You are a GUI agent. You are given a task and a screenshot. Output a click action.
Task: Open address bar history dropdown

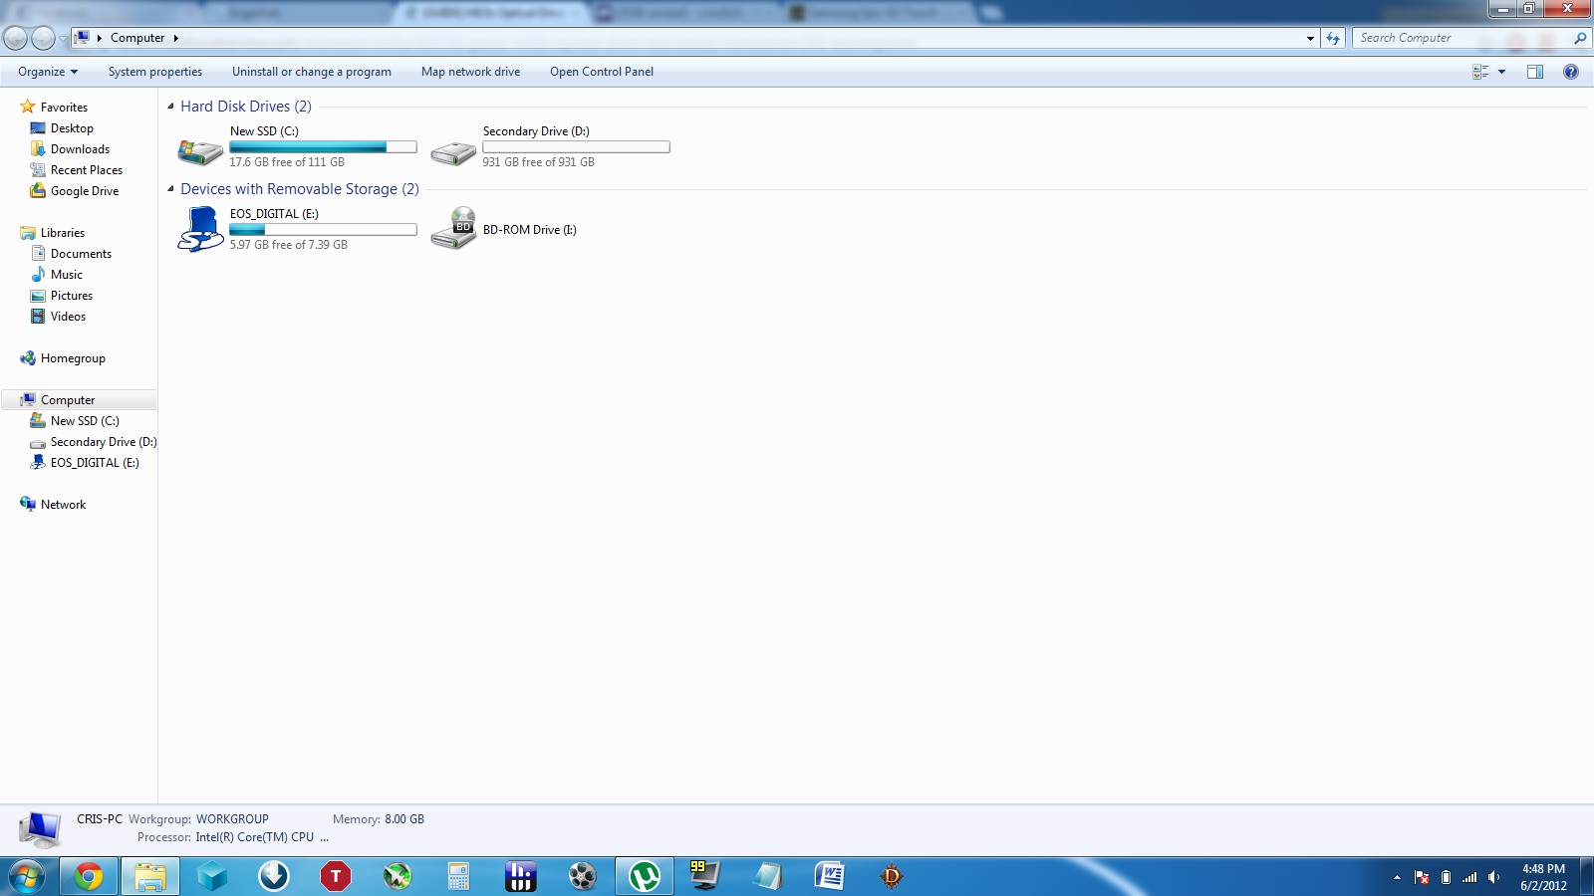pyautogui.click(x=1310, y=38)
